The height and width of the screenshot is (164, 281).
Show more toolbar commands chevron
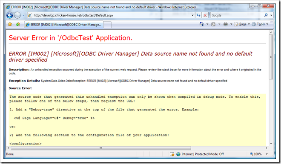[272, 22]
